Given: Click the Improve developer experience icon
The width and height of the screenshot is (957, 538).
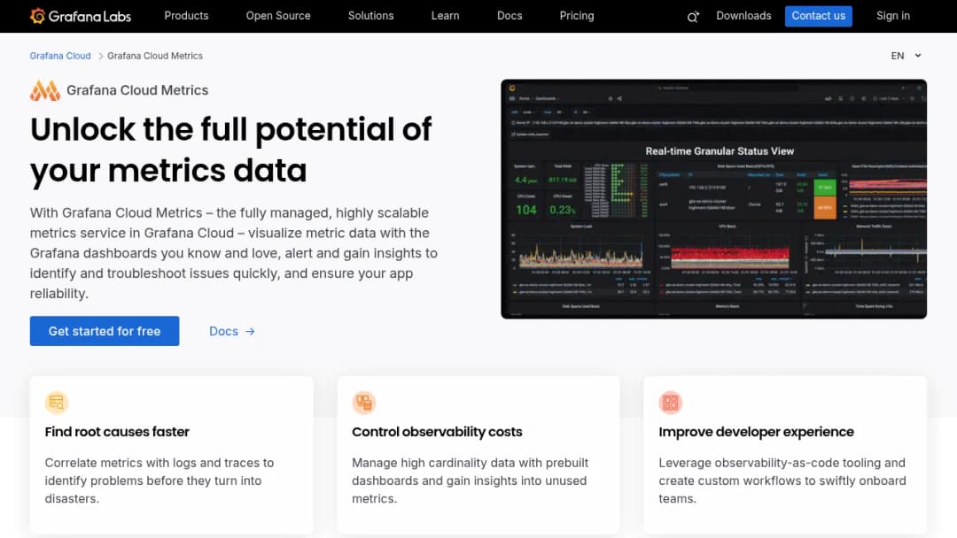Looking at the screenshot, I should [x=670, y=403].
